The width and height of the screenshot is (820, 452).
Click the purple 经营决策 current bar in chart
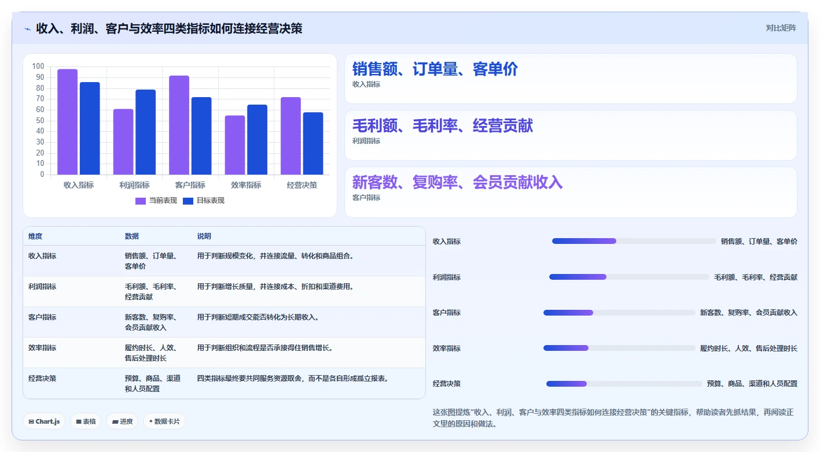[x=291, y=136]
